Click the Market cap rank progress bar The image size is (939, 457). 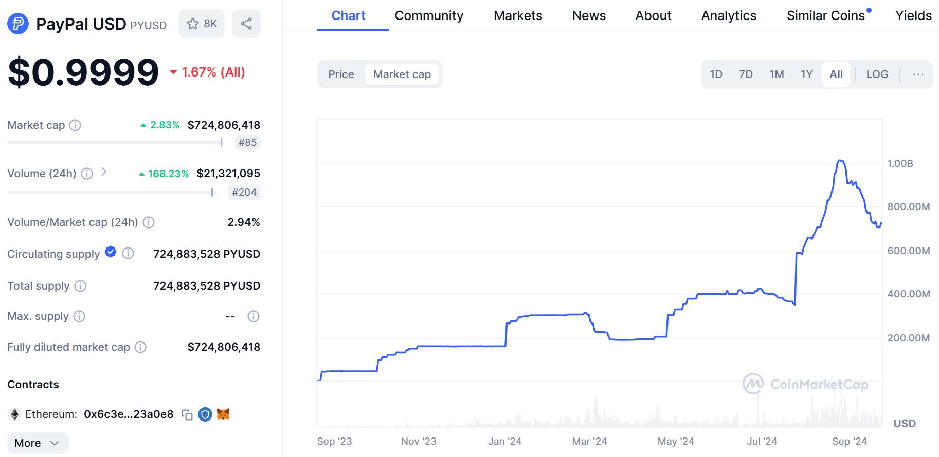[x=115, y=143]
